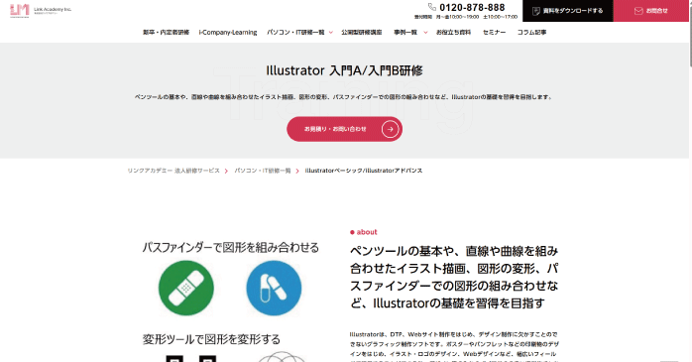
Task: Click the 資料をダウンロードする button
Action: click(x=568, y=11)
